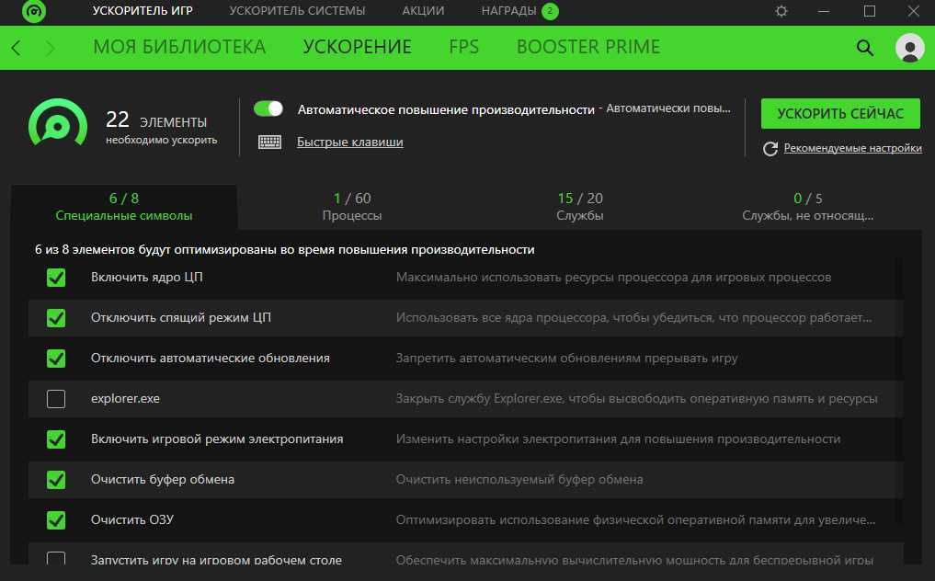Click the keyboard hotkeys icon
This screenshot has width=935, height=581.
(269, 142)
